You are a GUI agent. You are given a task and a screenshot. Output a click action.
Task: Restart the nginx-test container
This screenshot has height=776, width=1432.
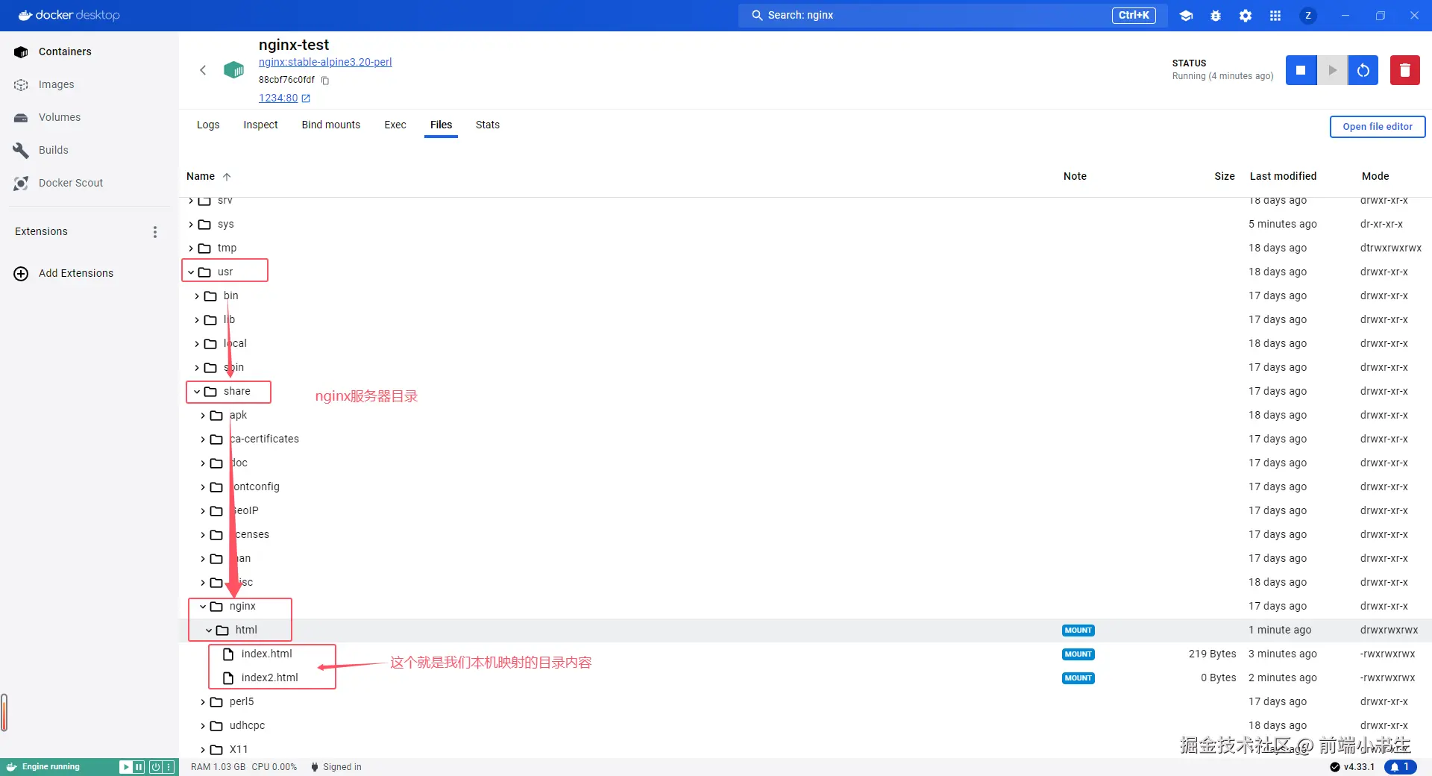coord(1363,70)
